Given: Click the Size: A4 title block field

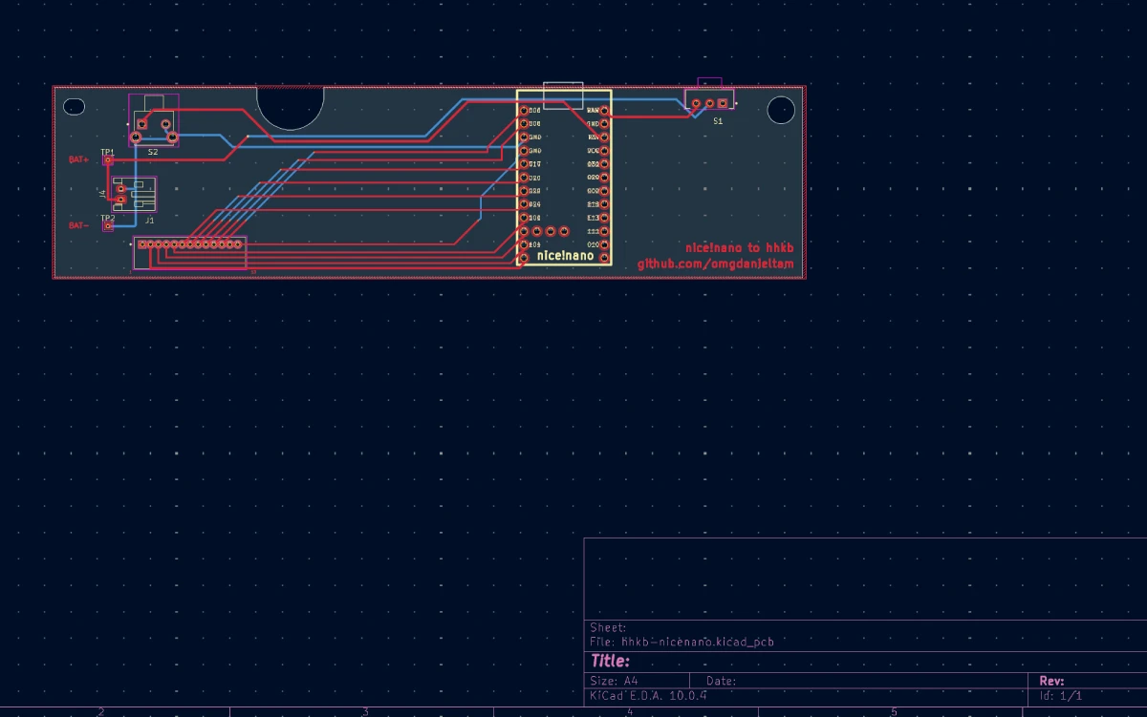Looking at the screenshot, I should [614, 681].
